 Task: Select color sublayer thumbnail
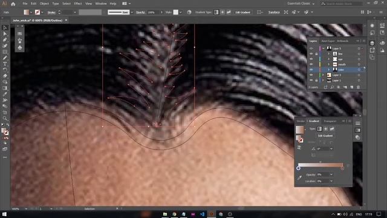coord(335,70)
